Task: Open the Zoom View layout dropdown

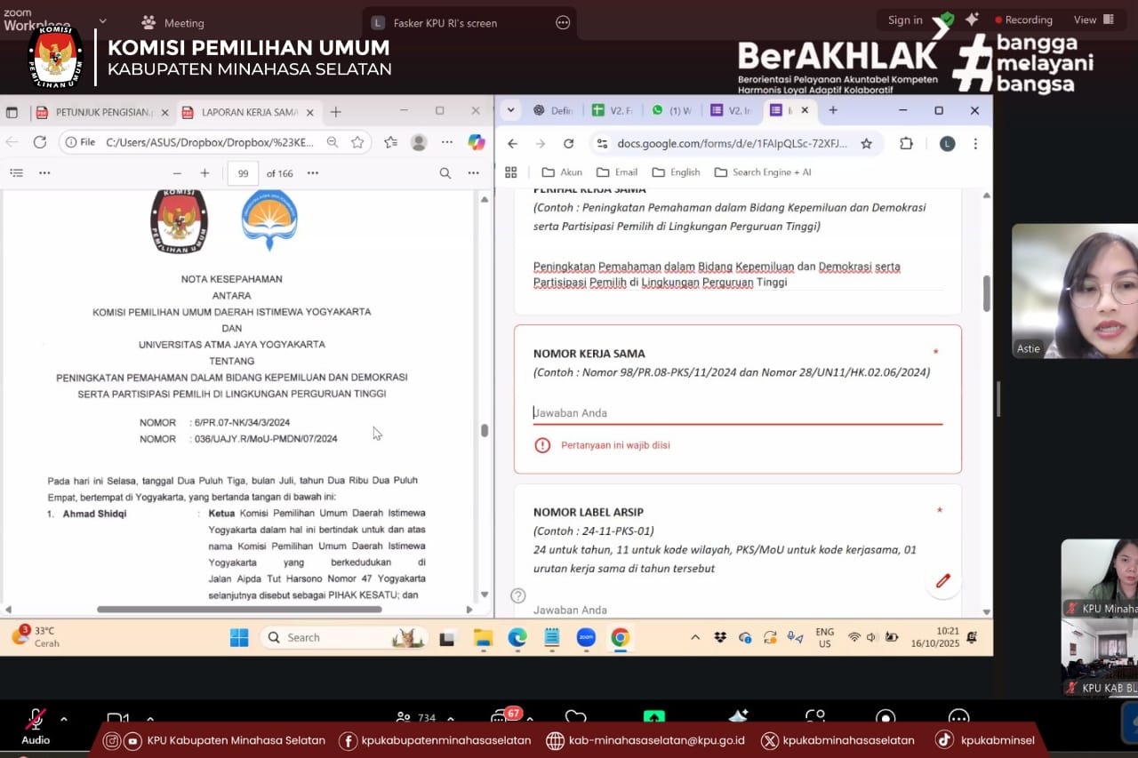Action: pyautogui.click(x=1093, y=20)
